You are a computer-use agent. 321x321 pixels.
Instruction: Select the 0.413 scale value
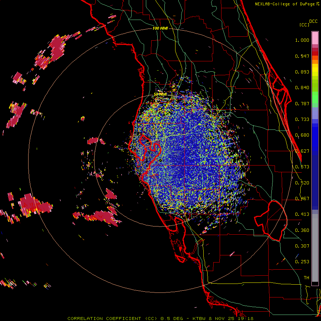tap(302, 214)
